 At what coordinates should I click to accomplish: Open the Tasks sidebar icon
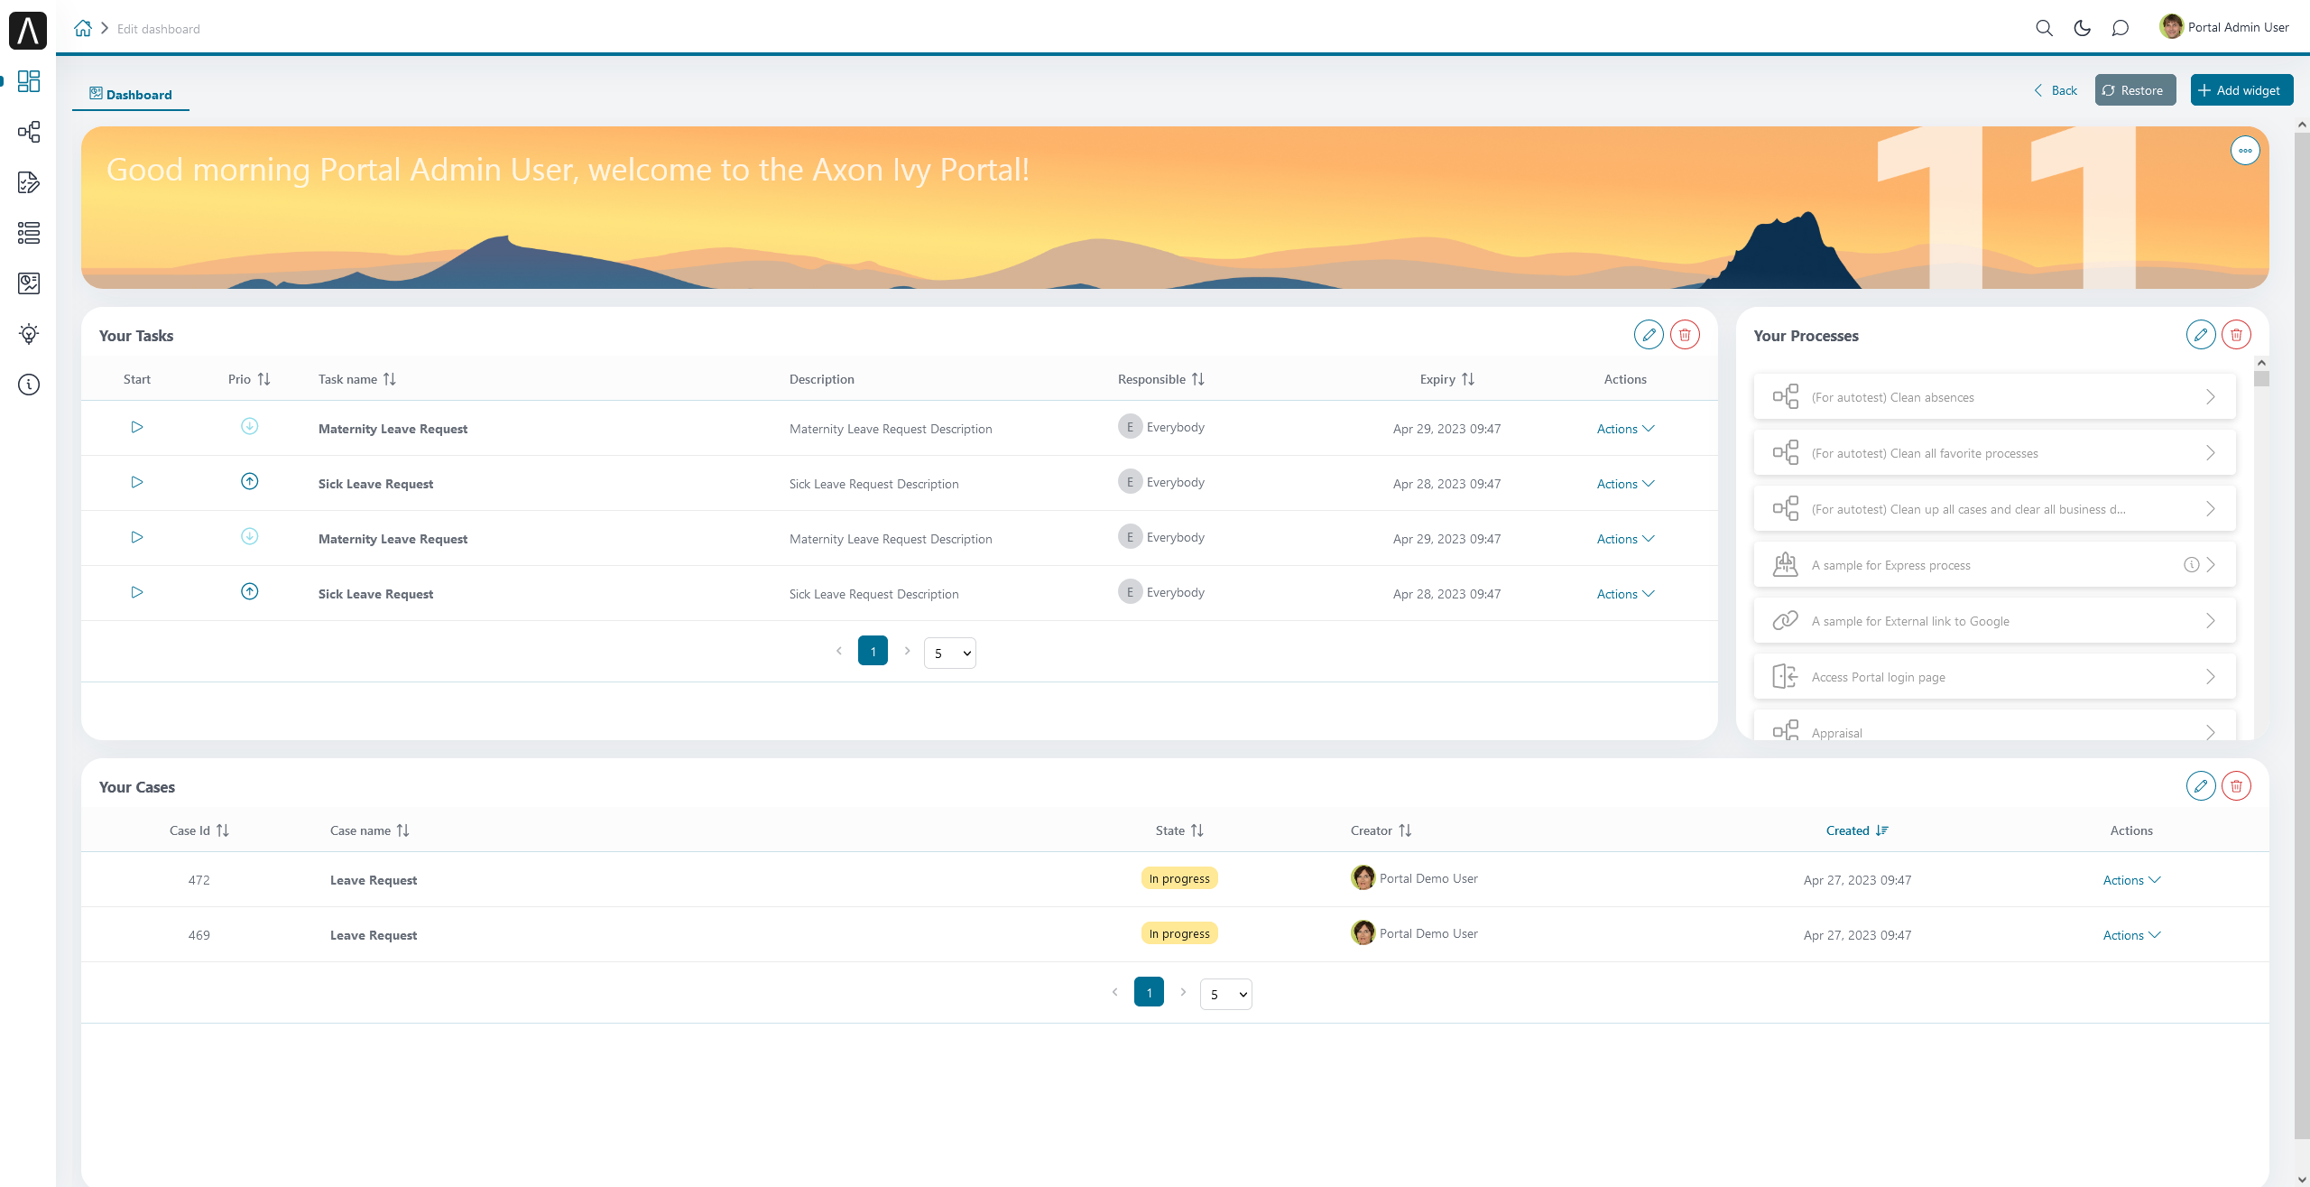29,182
